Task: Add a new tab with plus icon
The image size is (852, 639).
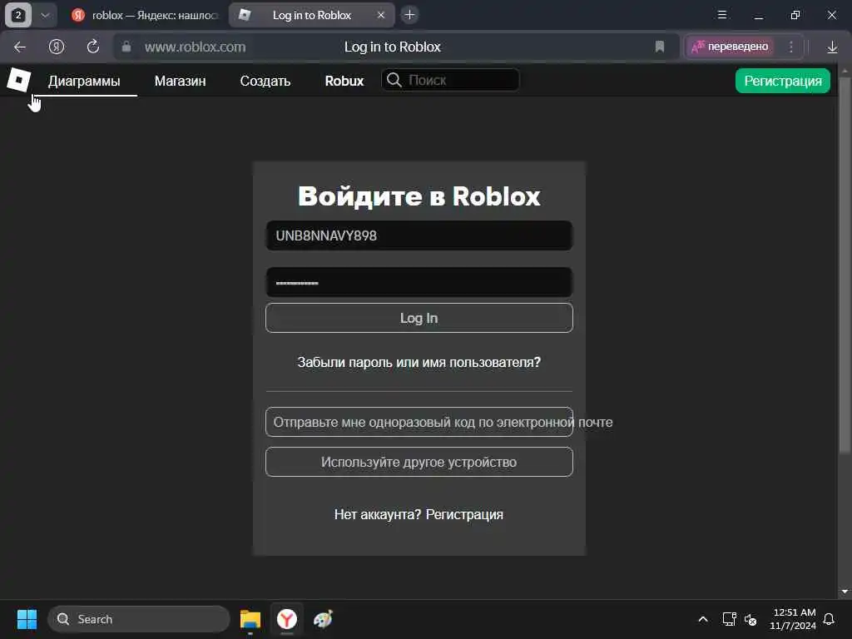Action: click(x=409, y=15)
